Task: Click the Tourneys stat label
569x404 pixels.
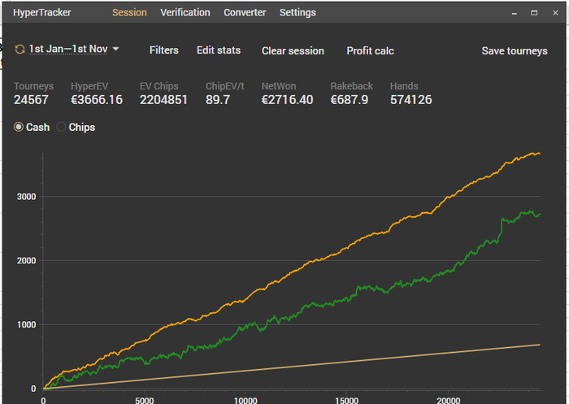Action: click(x=34, y=86)
